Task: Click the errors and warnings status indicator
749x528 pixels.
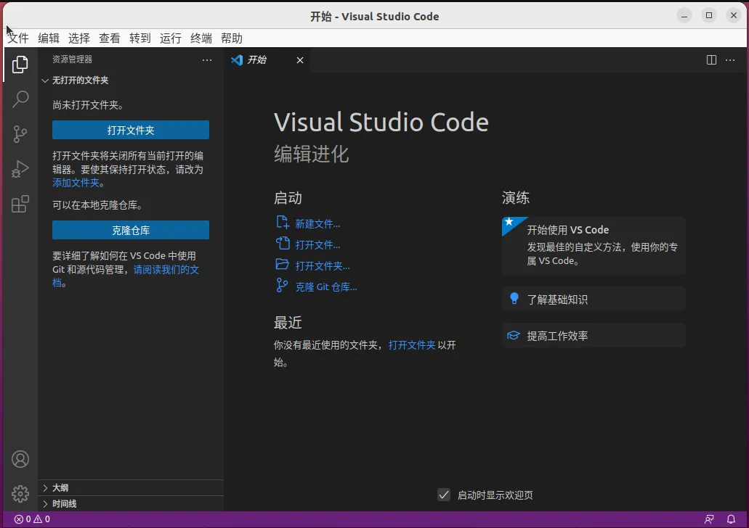Action: pos(32,519)
